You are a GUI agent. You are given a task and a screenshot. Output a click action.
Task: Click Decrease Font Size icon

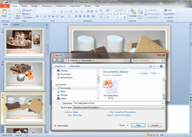coord(66,11)
